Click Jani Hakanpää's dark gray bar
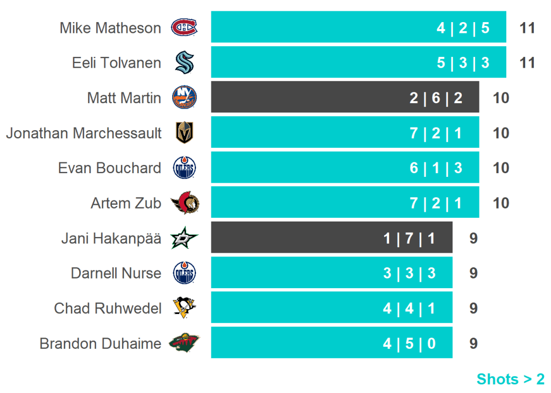Screen dimensions: 551x393 coord(331,237)
